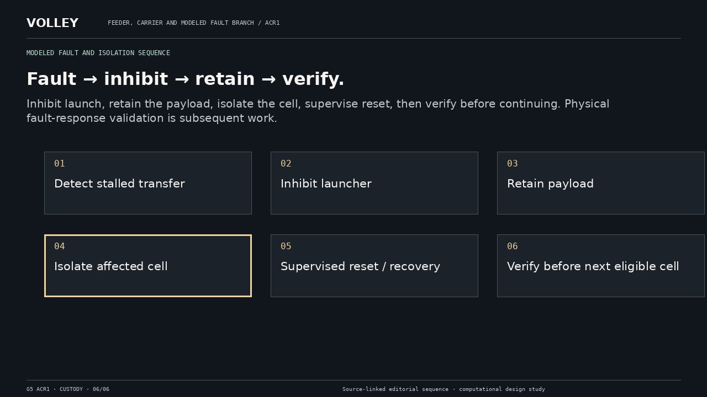707x397 pixels.
Task: Open the 'Supervised reset / recovery' card
Action: click(374, 266)
